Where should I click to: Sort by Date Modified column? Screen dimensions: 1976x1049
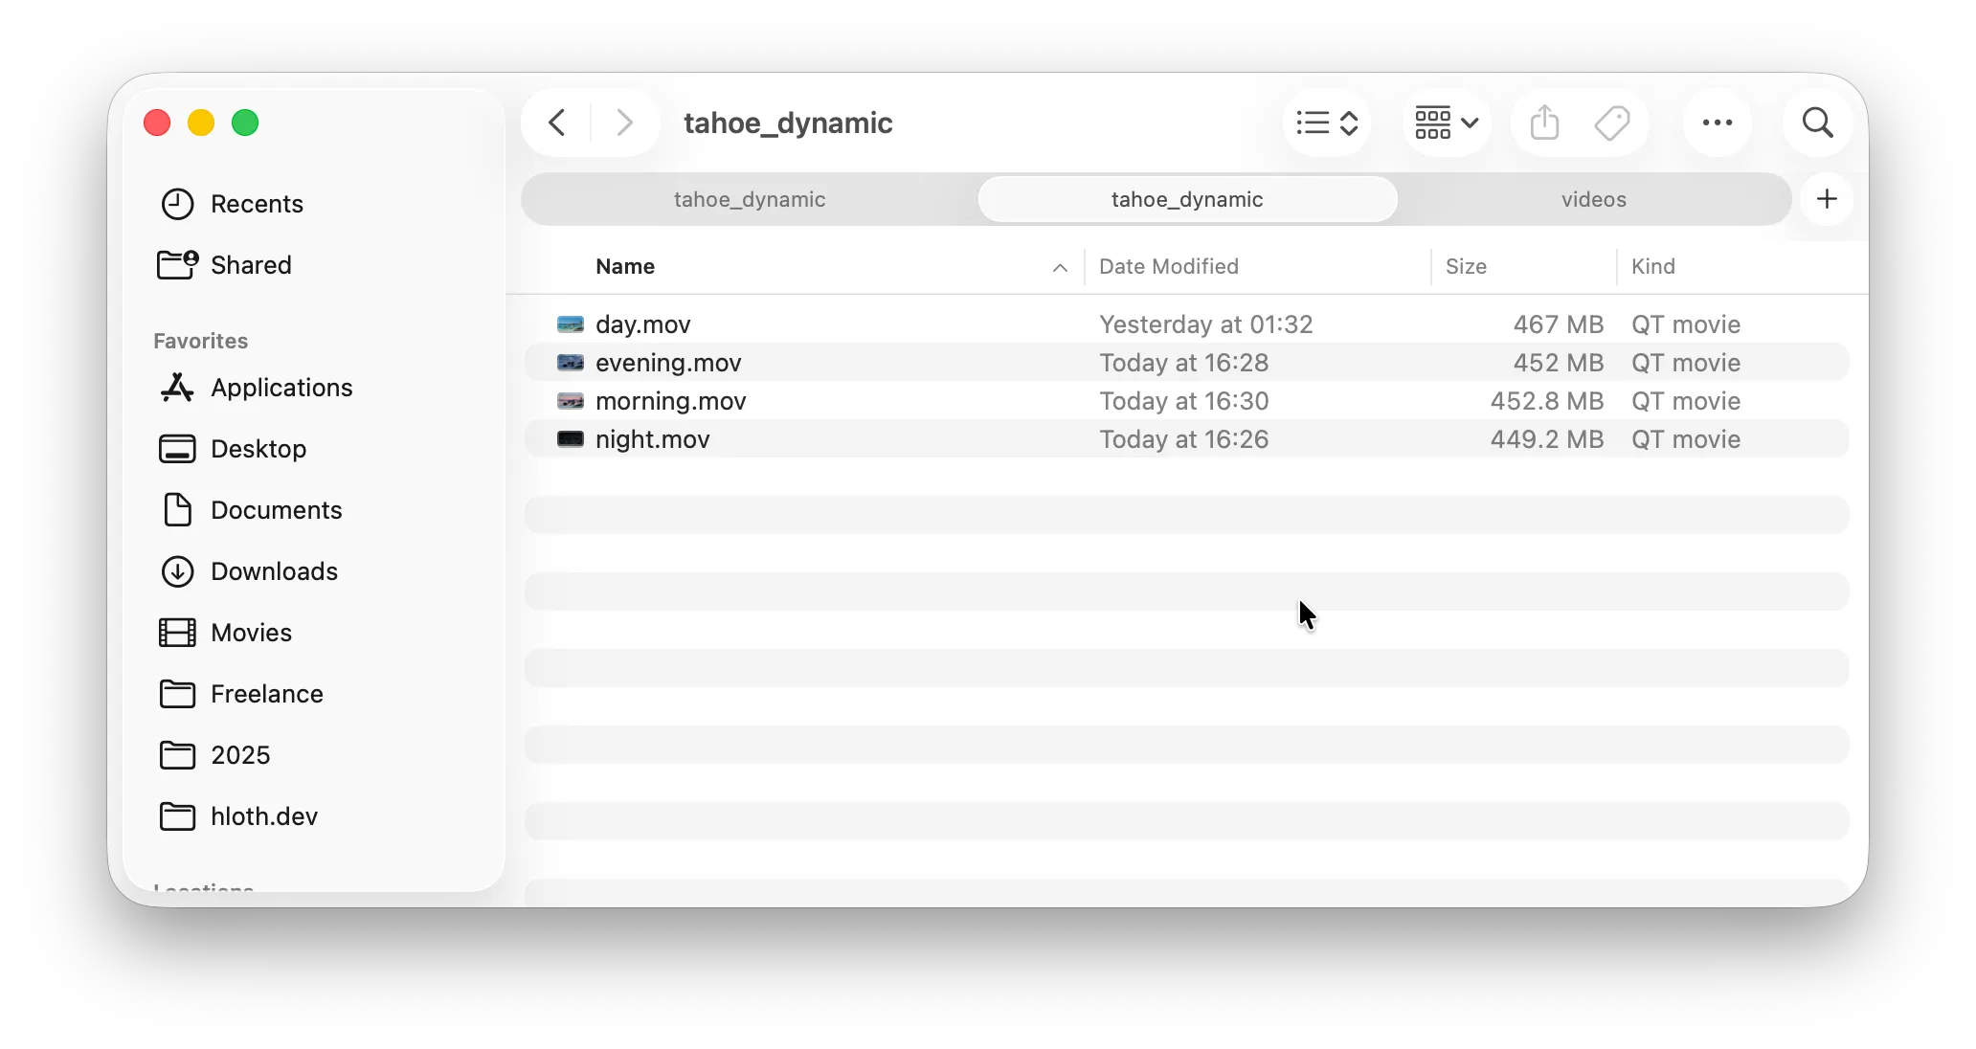[1169, 266]
